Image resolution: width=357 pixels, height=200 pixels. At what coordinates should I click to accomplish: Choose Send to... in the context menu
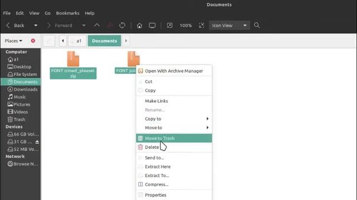coord(174,158)
